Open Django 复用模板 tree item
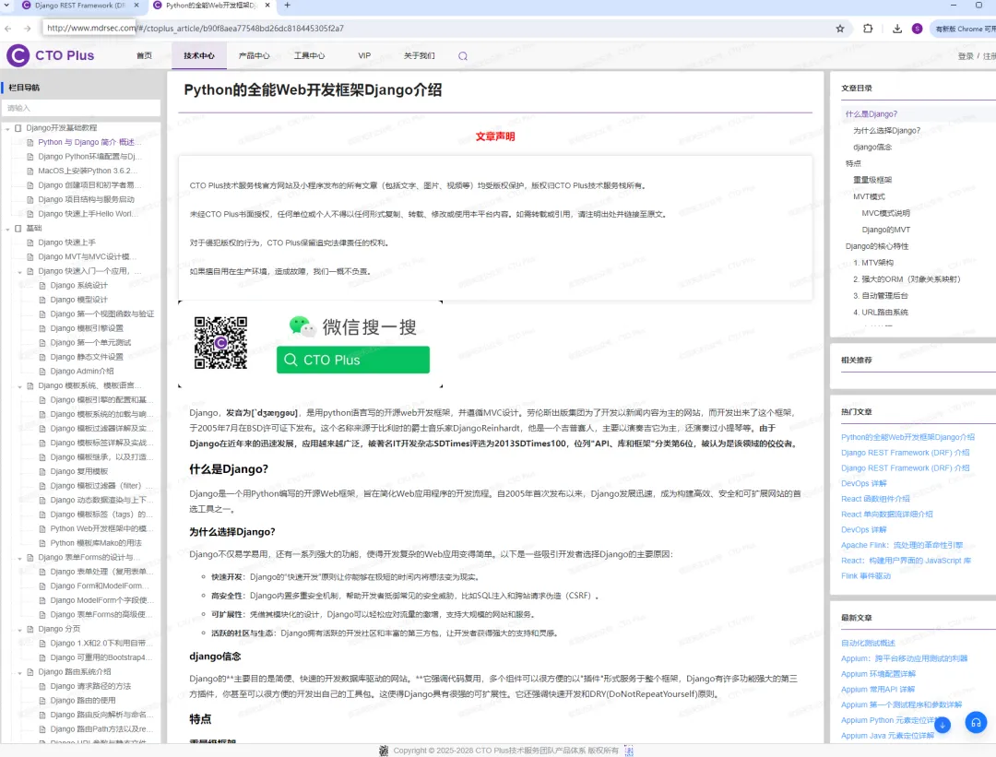The height and width of the screenshot is (757, 996). click(x=78, y=472)
